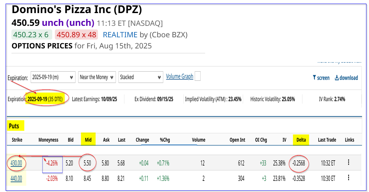The width and height of the screenshot is (369, 192).
Task: Select the Historic Volatility 25.05% value
Action: (x=288, y=99)
